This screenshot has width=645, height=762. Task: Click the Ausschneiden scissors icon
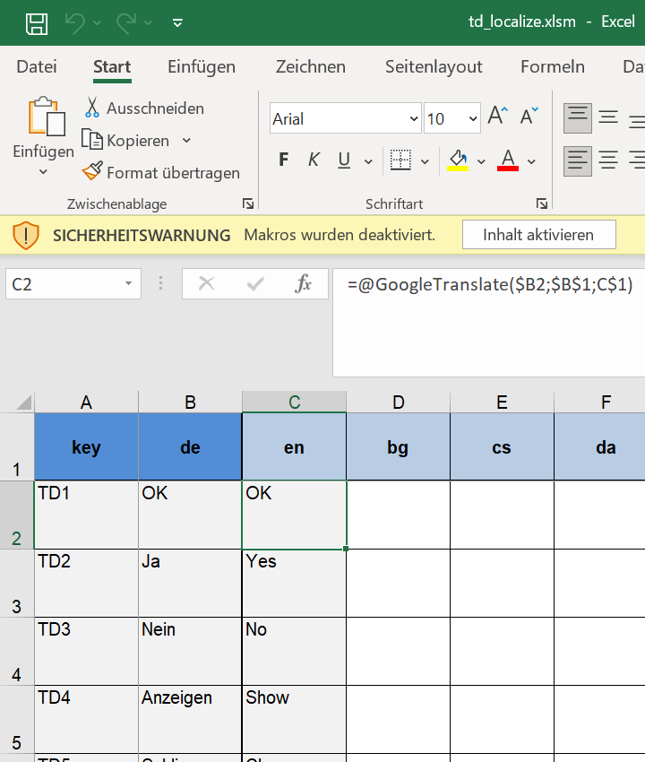(x=91, y=108)
